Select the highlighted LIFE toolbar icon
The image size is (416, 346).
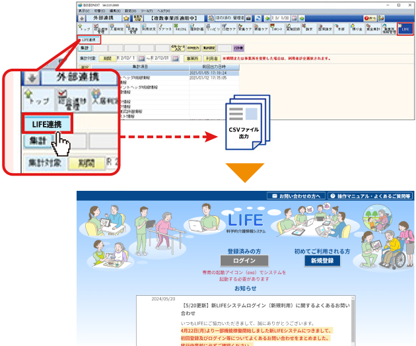pyautogui.click(x=405, y=28)
